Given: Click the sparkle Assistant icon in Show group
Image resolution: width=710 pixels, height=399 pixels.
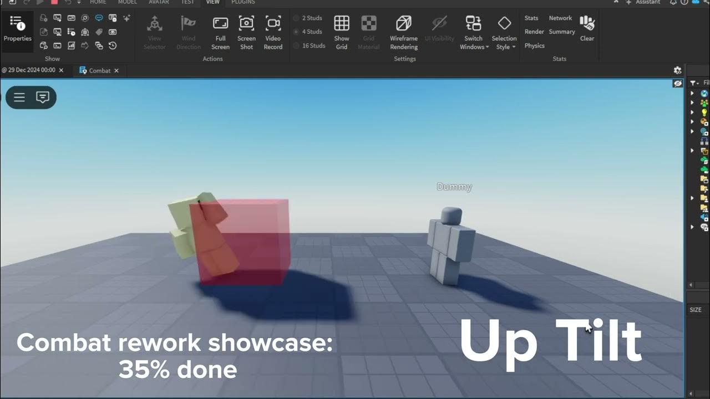Looking at the screenshot, I should 126,18.
